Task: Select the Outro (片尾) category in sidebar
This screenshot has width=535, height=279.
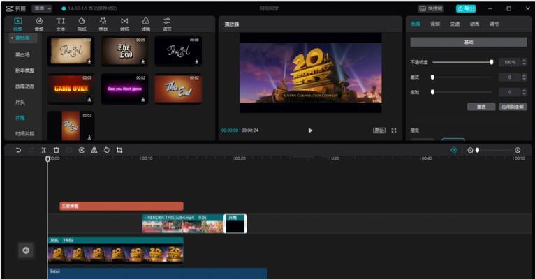Action: coord(20,118)
